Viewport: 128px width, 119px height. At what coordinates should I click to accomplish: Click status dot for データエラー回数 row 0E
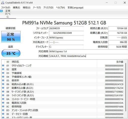pyautogui.click(x=3, y=114)
